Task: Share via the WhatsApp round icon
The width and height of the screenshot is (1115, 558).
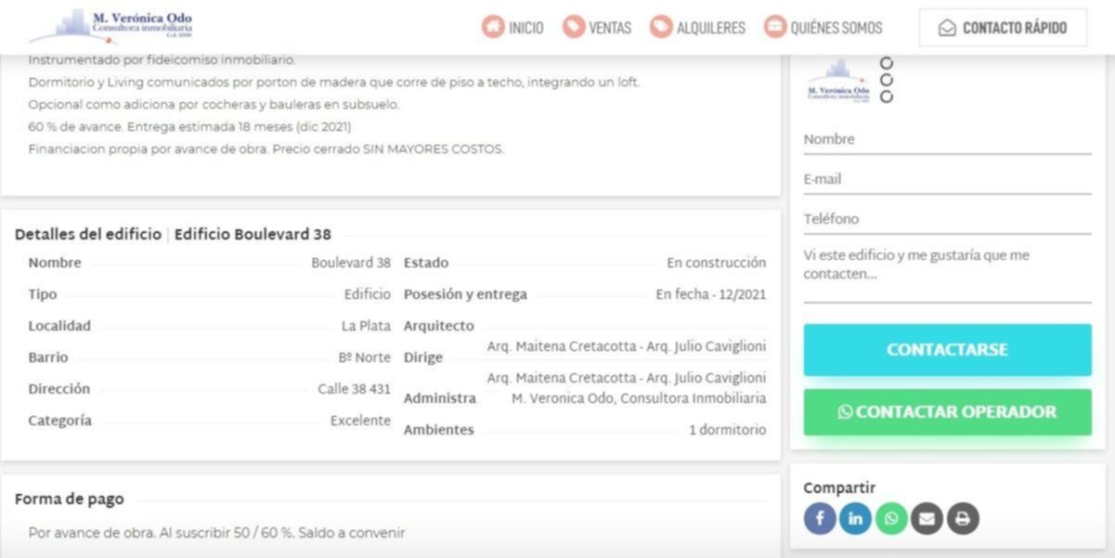Action: [x=891, y=518]
